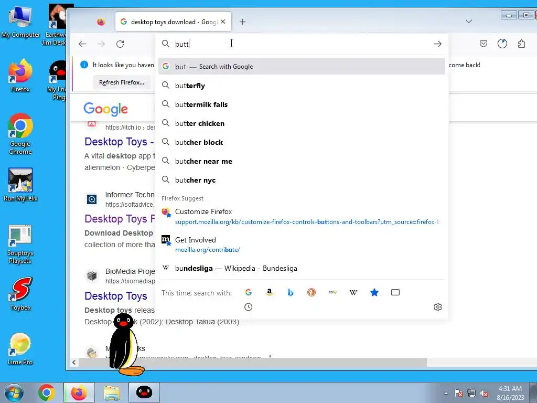Reload the page with the refresh icon
Image resolution: width=537 pixels, height=403 pixels.
[x=120, y=44]
